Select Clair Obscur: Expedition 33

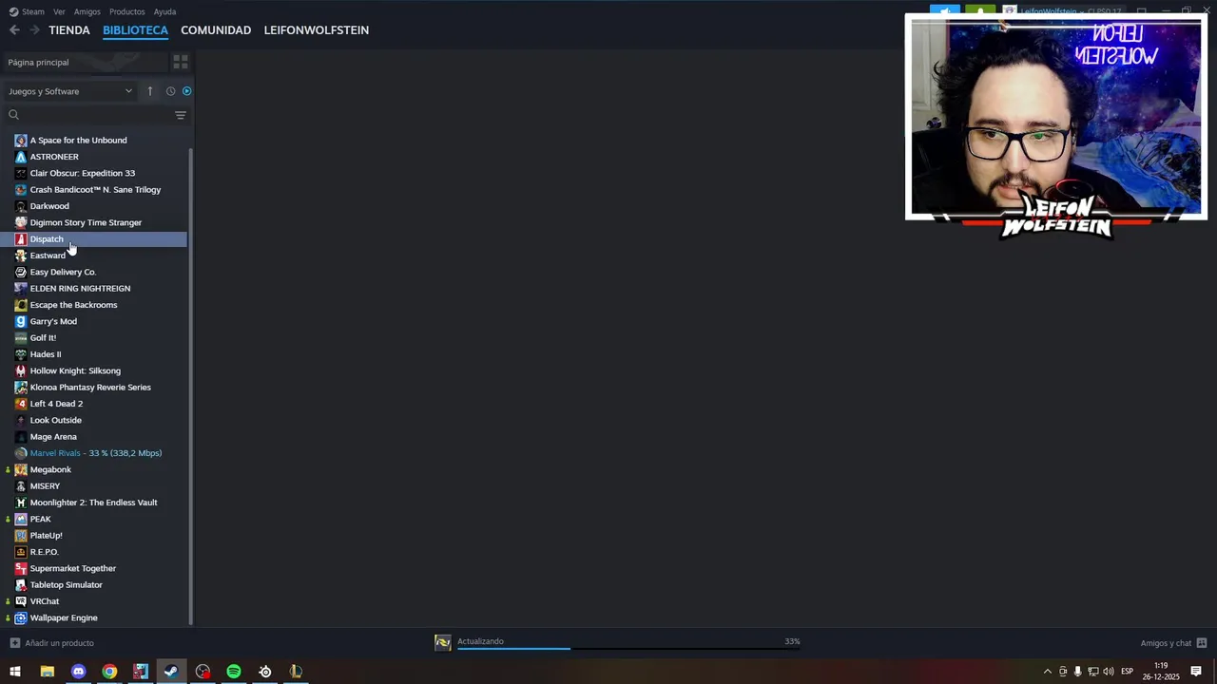[x=83, y=173]
